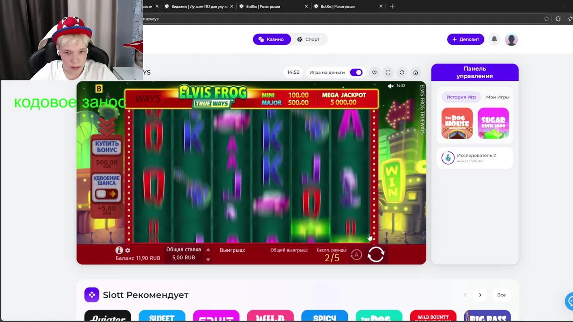The height and width of the screenshot is (322, 573).
Task: Toggle the Игра на деньги switch
Action: click(356, 72)
